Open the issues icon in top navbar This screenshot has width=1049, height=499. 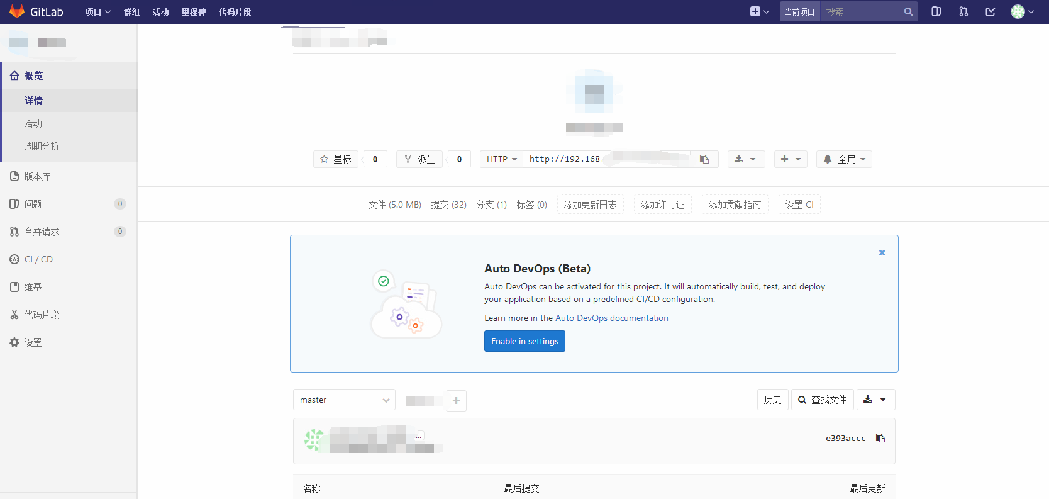coord(936,11)
